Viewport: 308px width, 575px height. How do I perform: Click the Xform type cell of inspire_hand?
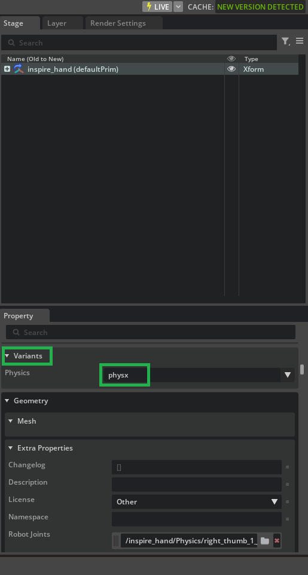pos(254,69)
